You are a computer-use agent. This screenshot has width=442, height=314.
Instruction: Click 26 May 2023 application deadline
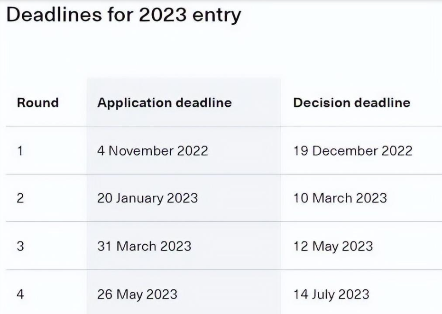(x=137, y=294)
